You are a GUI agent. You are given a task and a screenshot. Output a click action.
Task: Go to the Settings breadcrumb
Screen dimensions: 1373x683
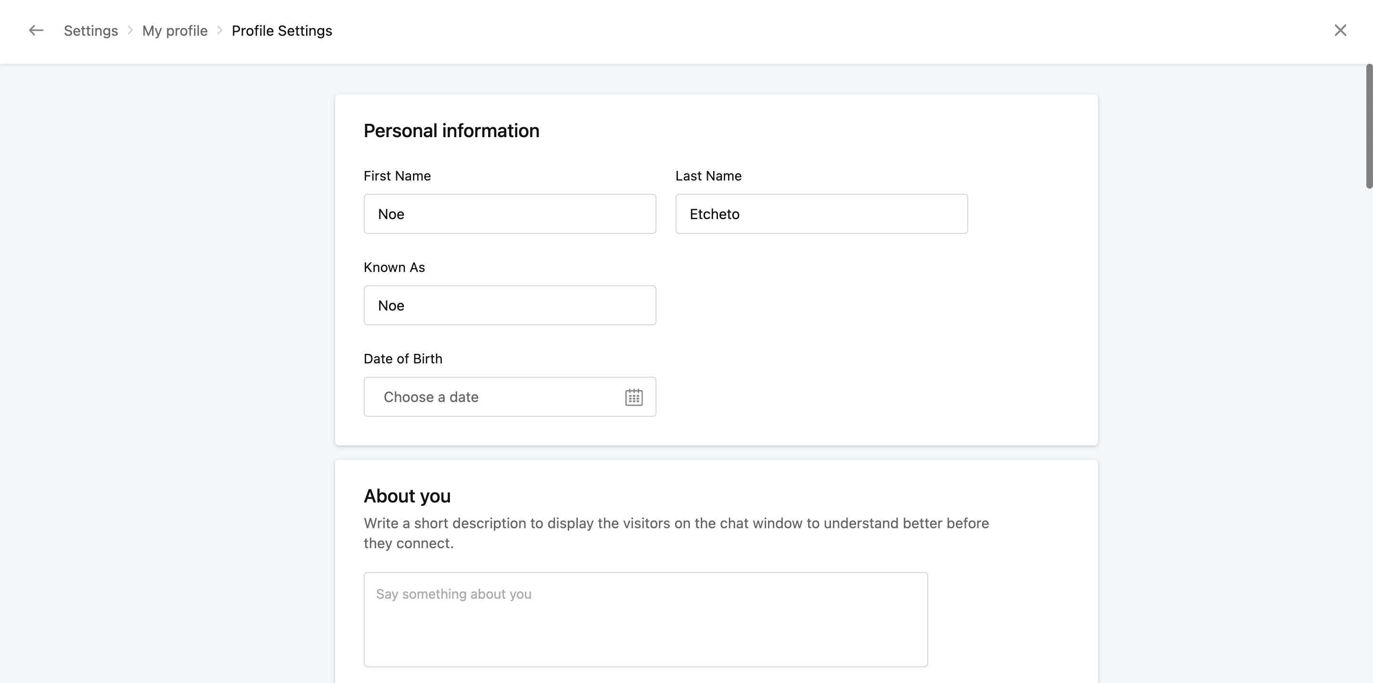(x=91, y=31)
